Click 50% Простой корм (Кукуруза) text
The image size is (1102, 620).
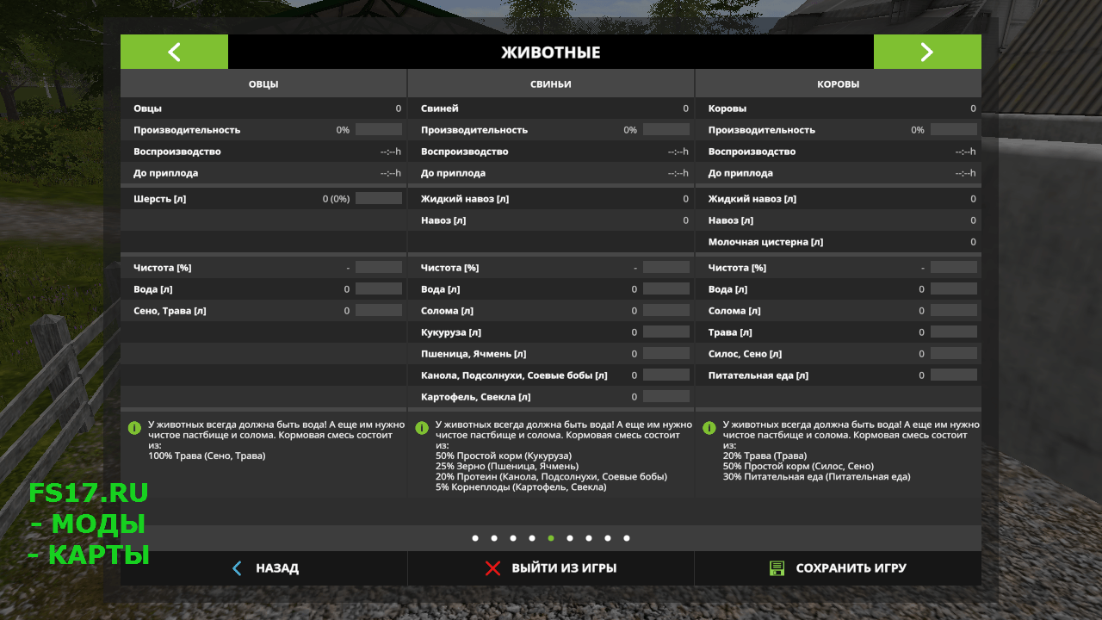coord(503,456)
